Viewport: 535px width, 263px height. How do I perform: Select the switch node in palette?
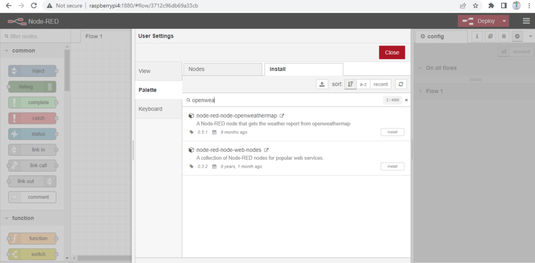pos(32,254)
